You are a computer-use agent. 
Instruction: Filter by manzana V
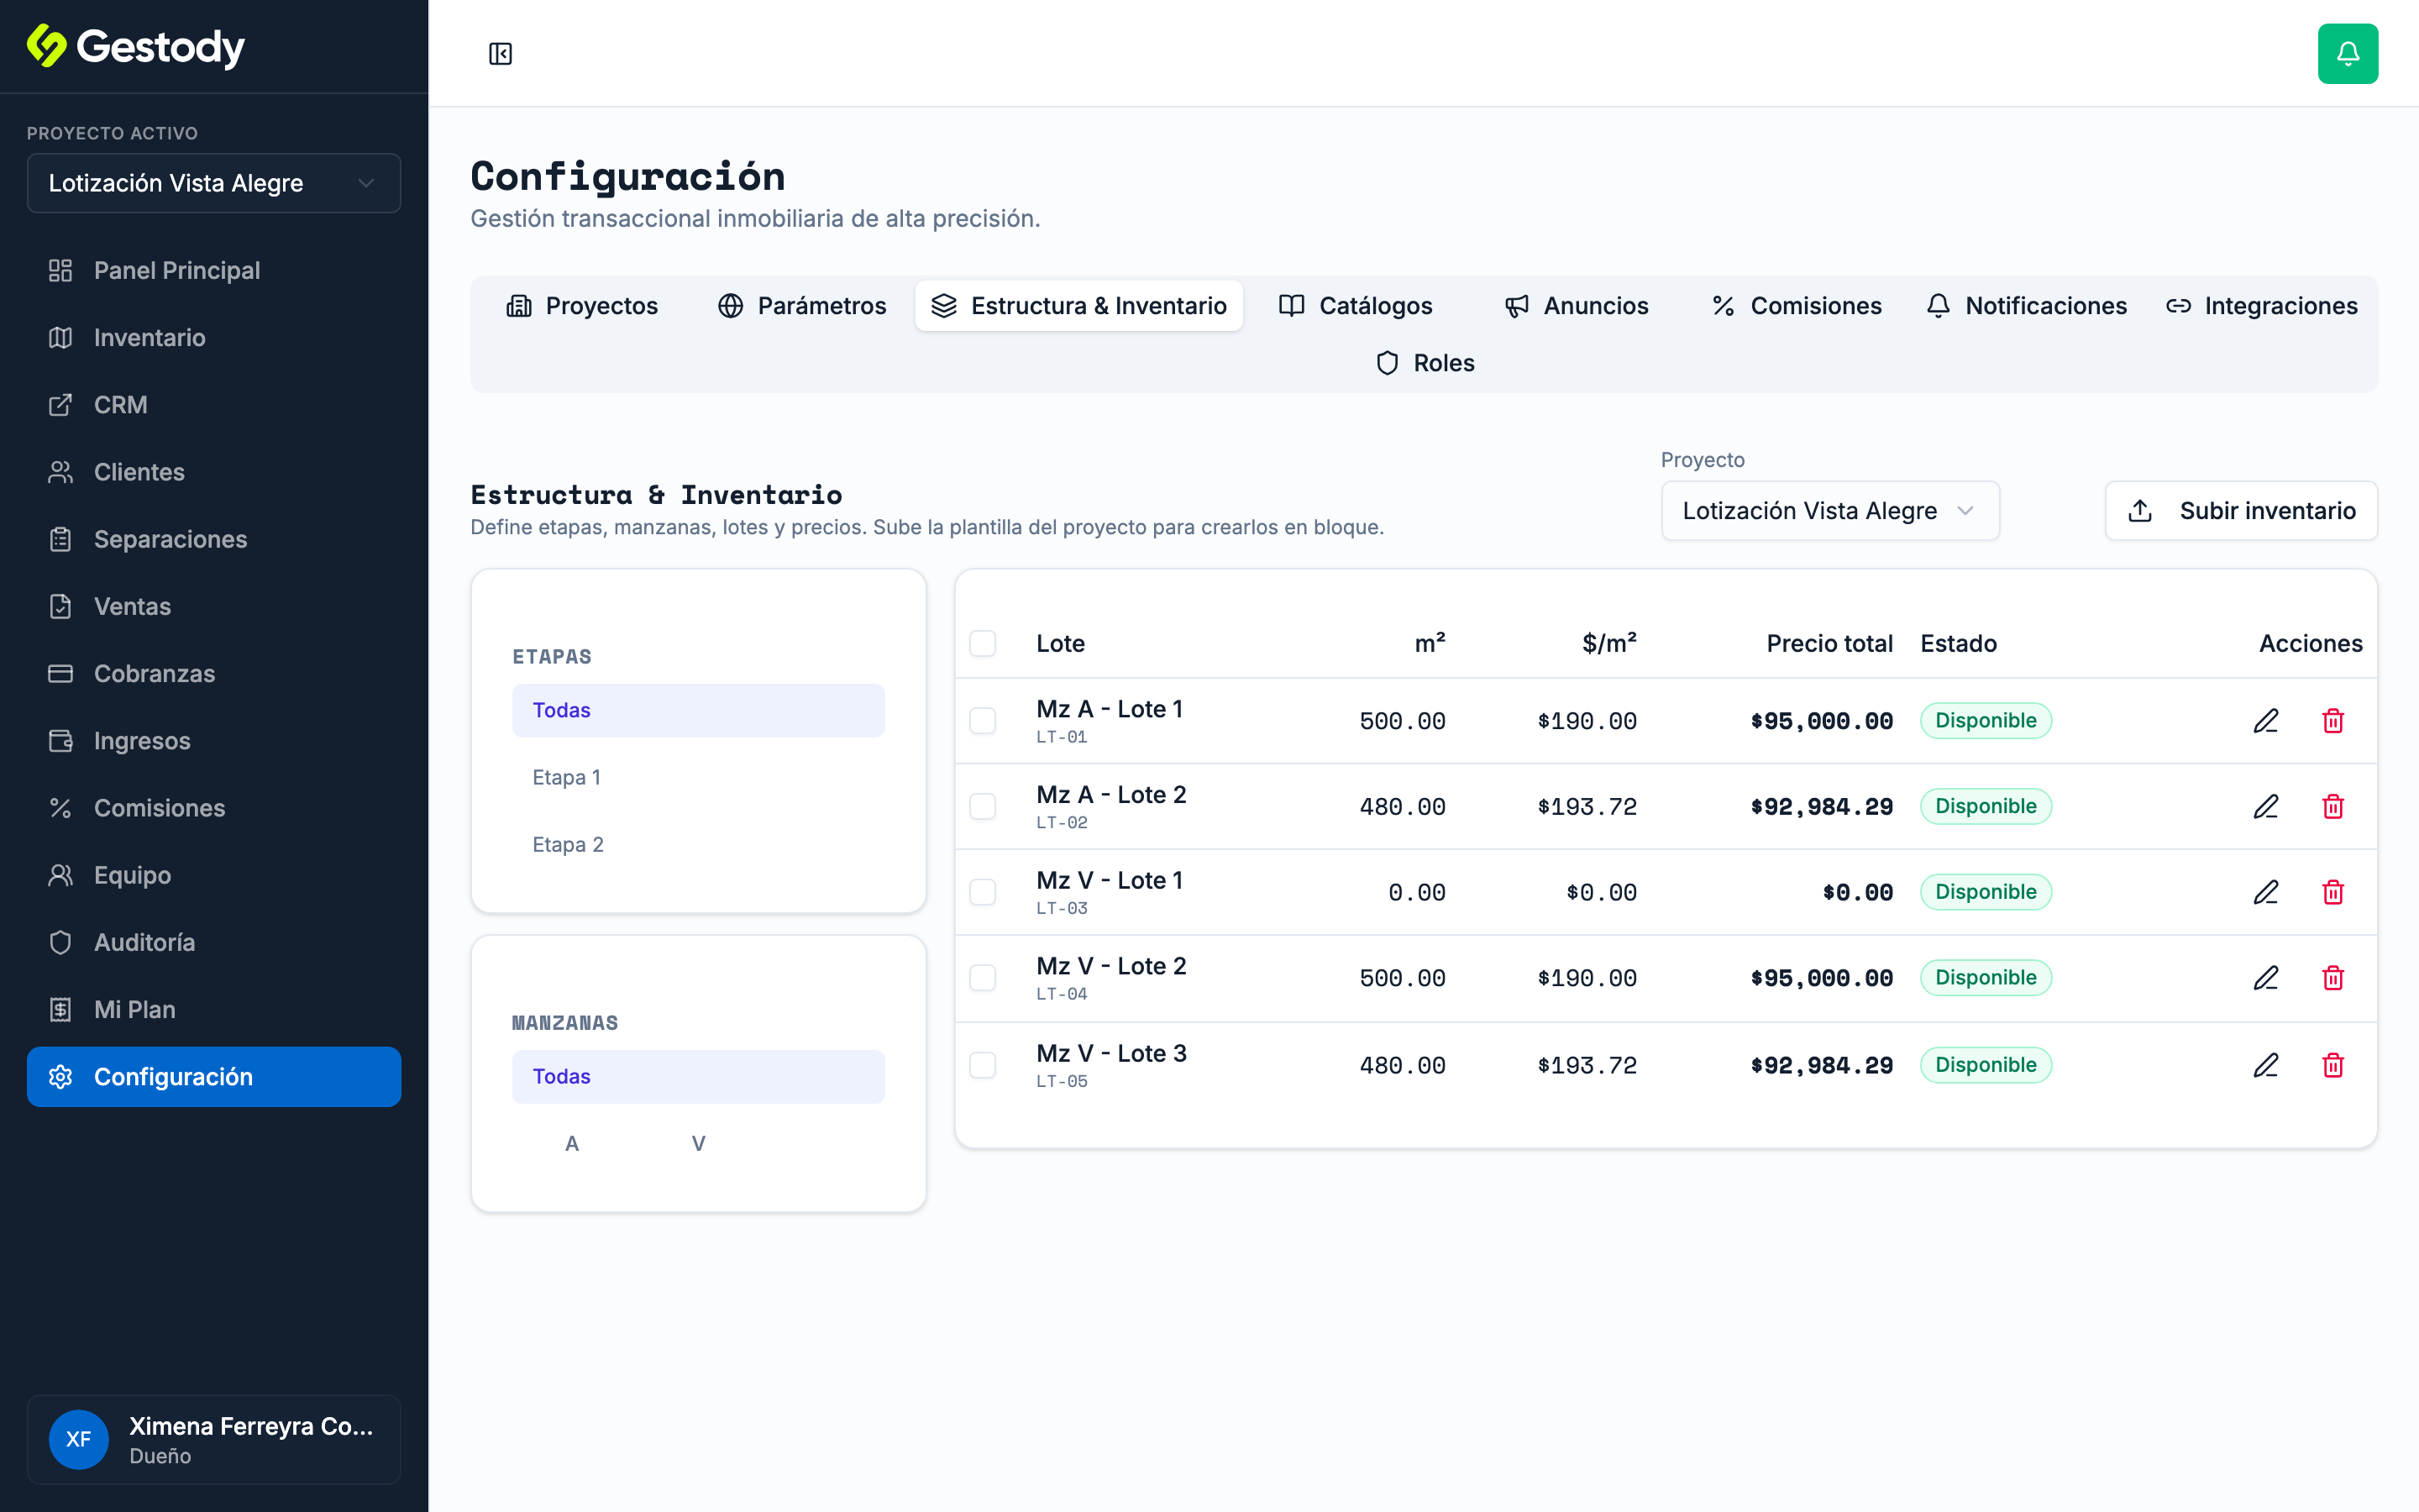pos(699,1144)
